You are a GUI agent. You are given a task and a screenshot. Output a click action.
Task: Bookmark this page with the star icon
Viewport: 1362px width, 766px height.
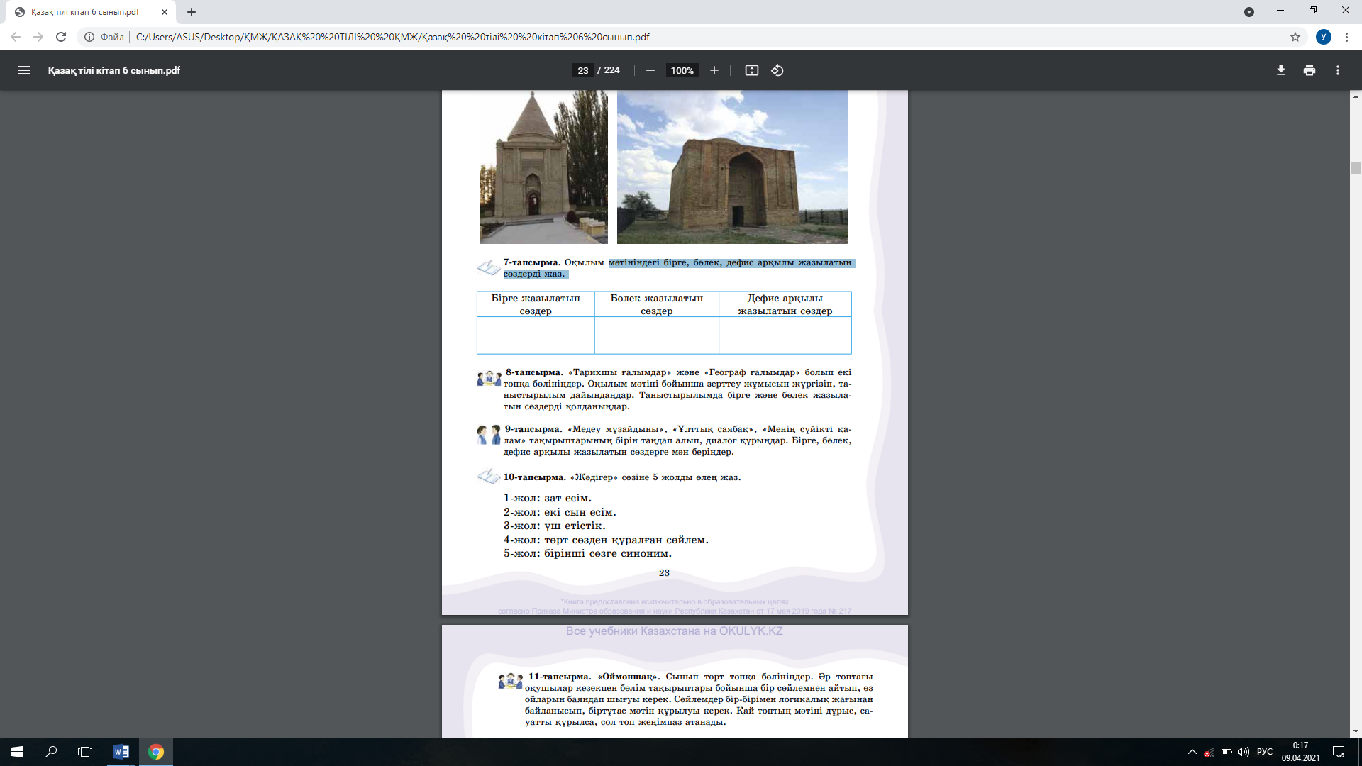coord(1295,37)
